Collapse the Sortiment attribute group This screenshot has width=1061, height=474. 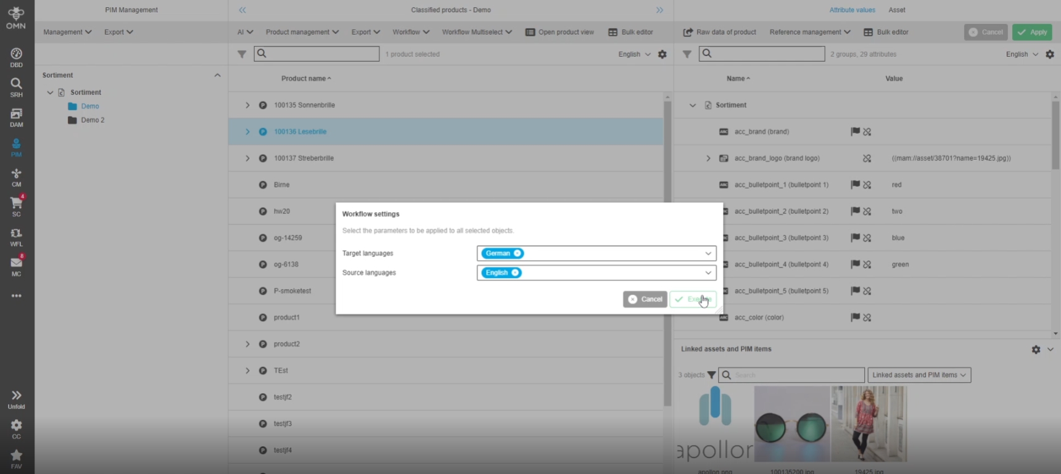(x=692, y=105)
